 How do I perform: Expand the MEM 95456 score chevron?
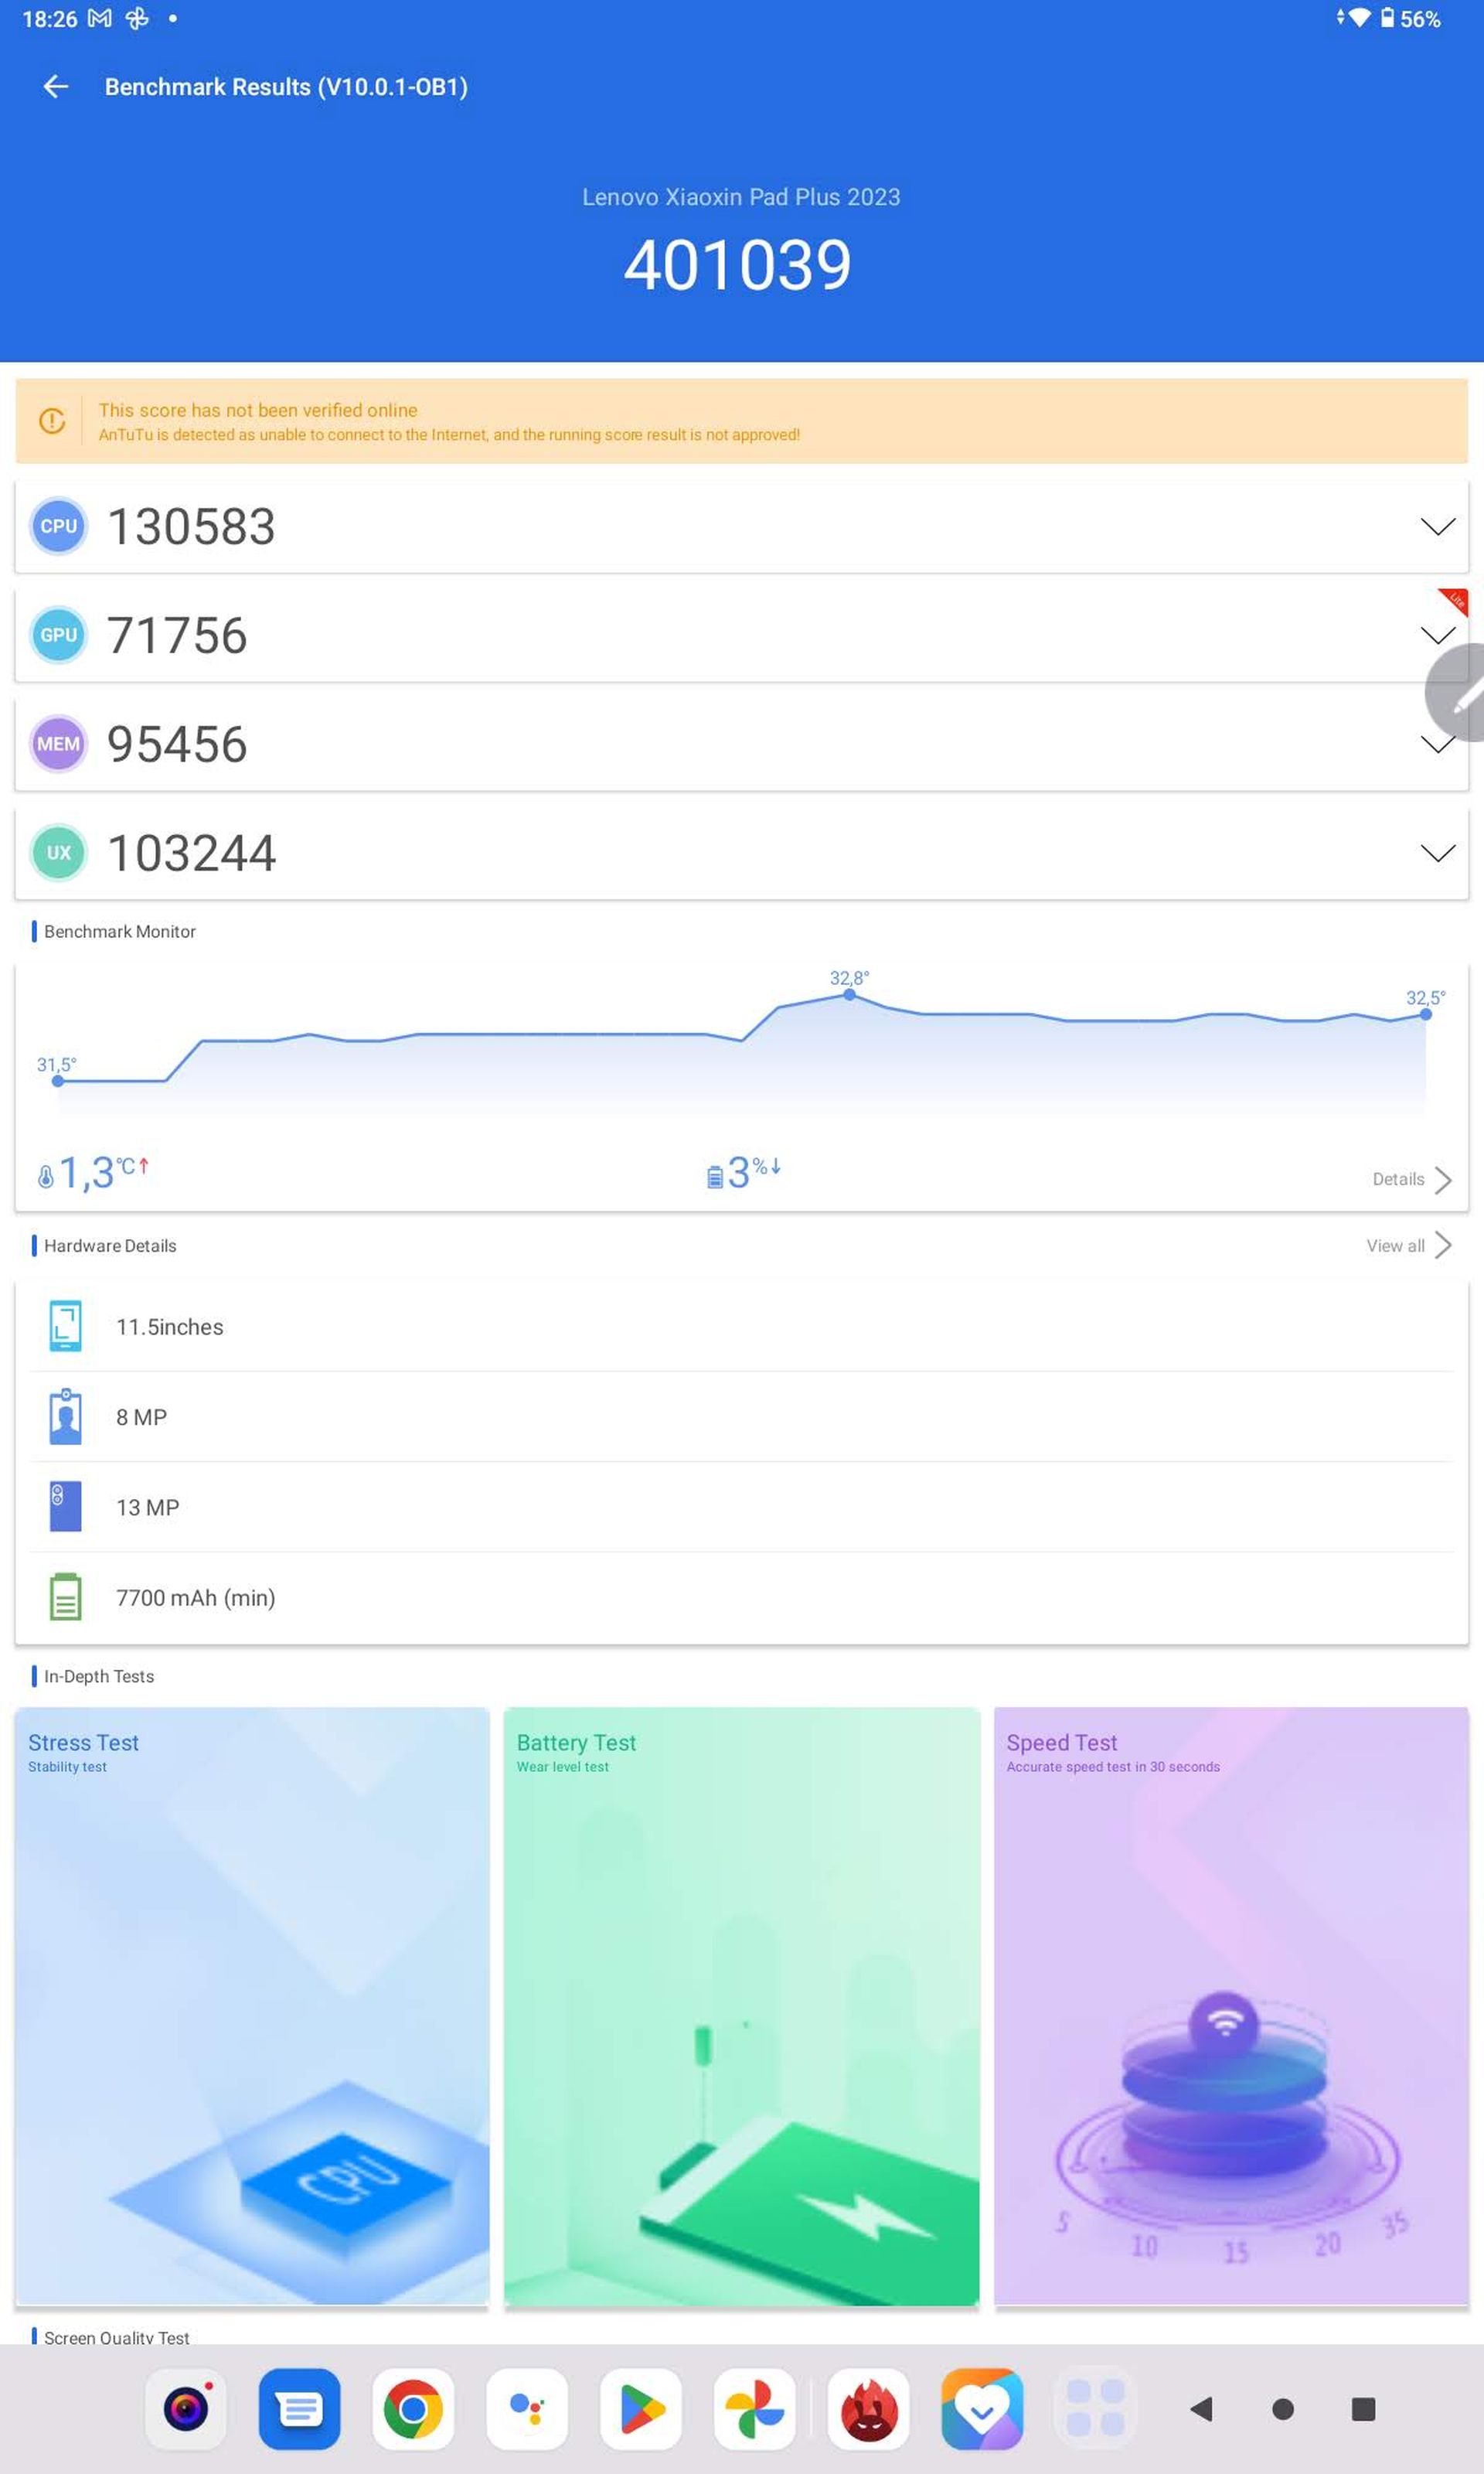click(x=1437, y=746)
